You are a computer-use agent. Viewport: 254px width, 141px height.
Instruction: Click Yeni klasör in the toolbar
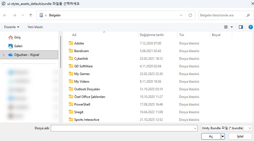tap(35, 27)
